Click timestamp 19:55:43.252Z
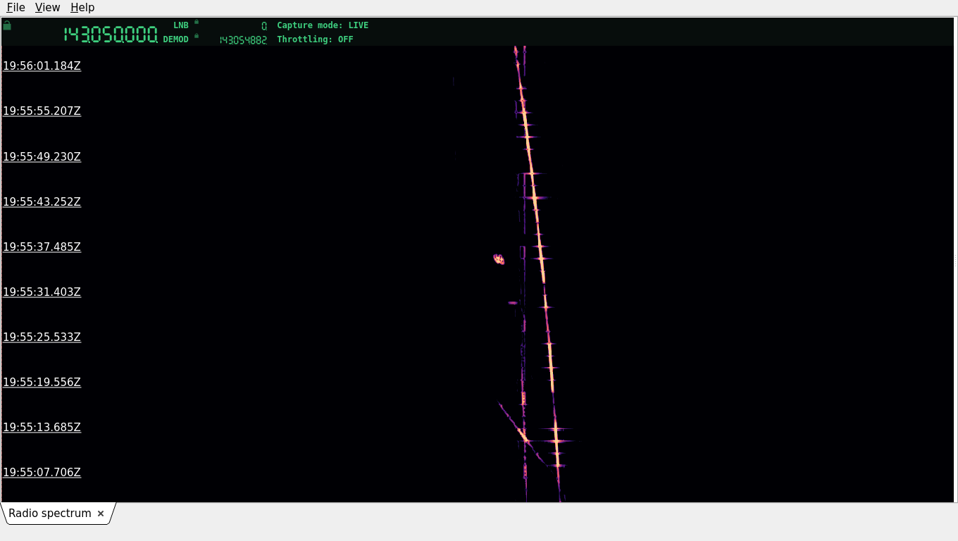The width and height of the screenshot is (958, 541). point(42,201)
